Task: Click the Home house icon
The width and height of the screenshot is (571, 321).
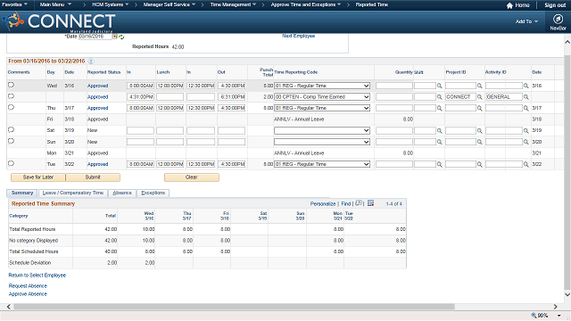Action: click(509, 5)
